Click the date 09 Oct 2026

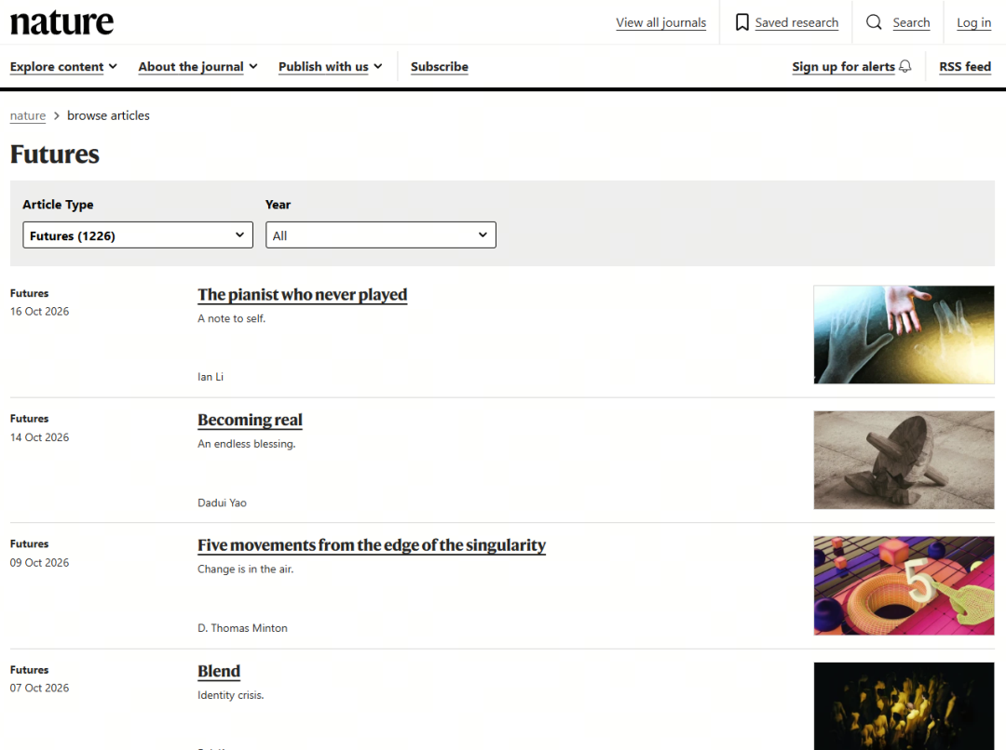click(39, 563)
